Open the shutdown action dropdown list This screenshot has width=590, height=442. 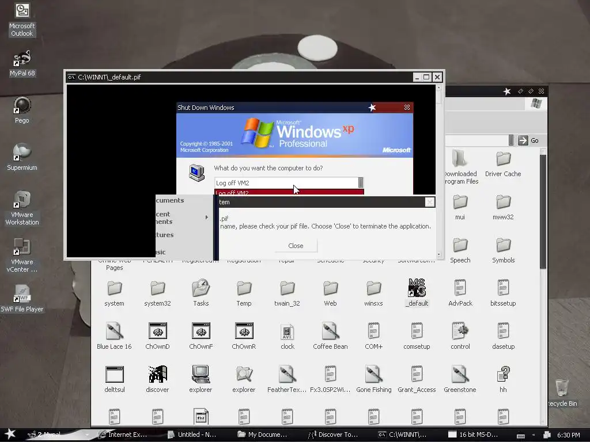(361, 182)
